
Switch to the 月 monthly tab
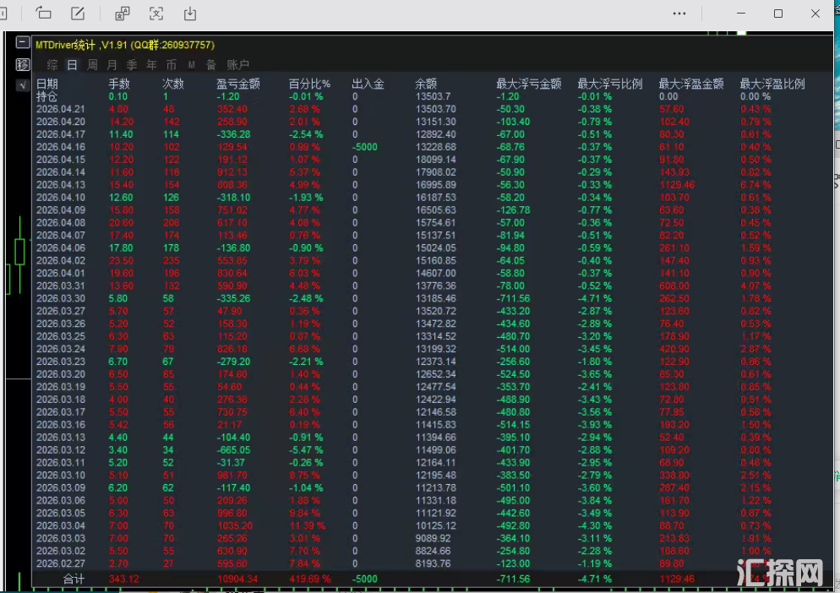click(112, 65)
